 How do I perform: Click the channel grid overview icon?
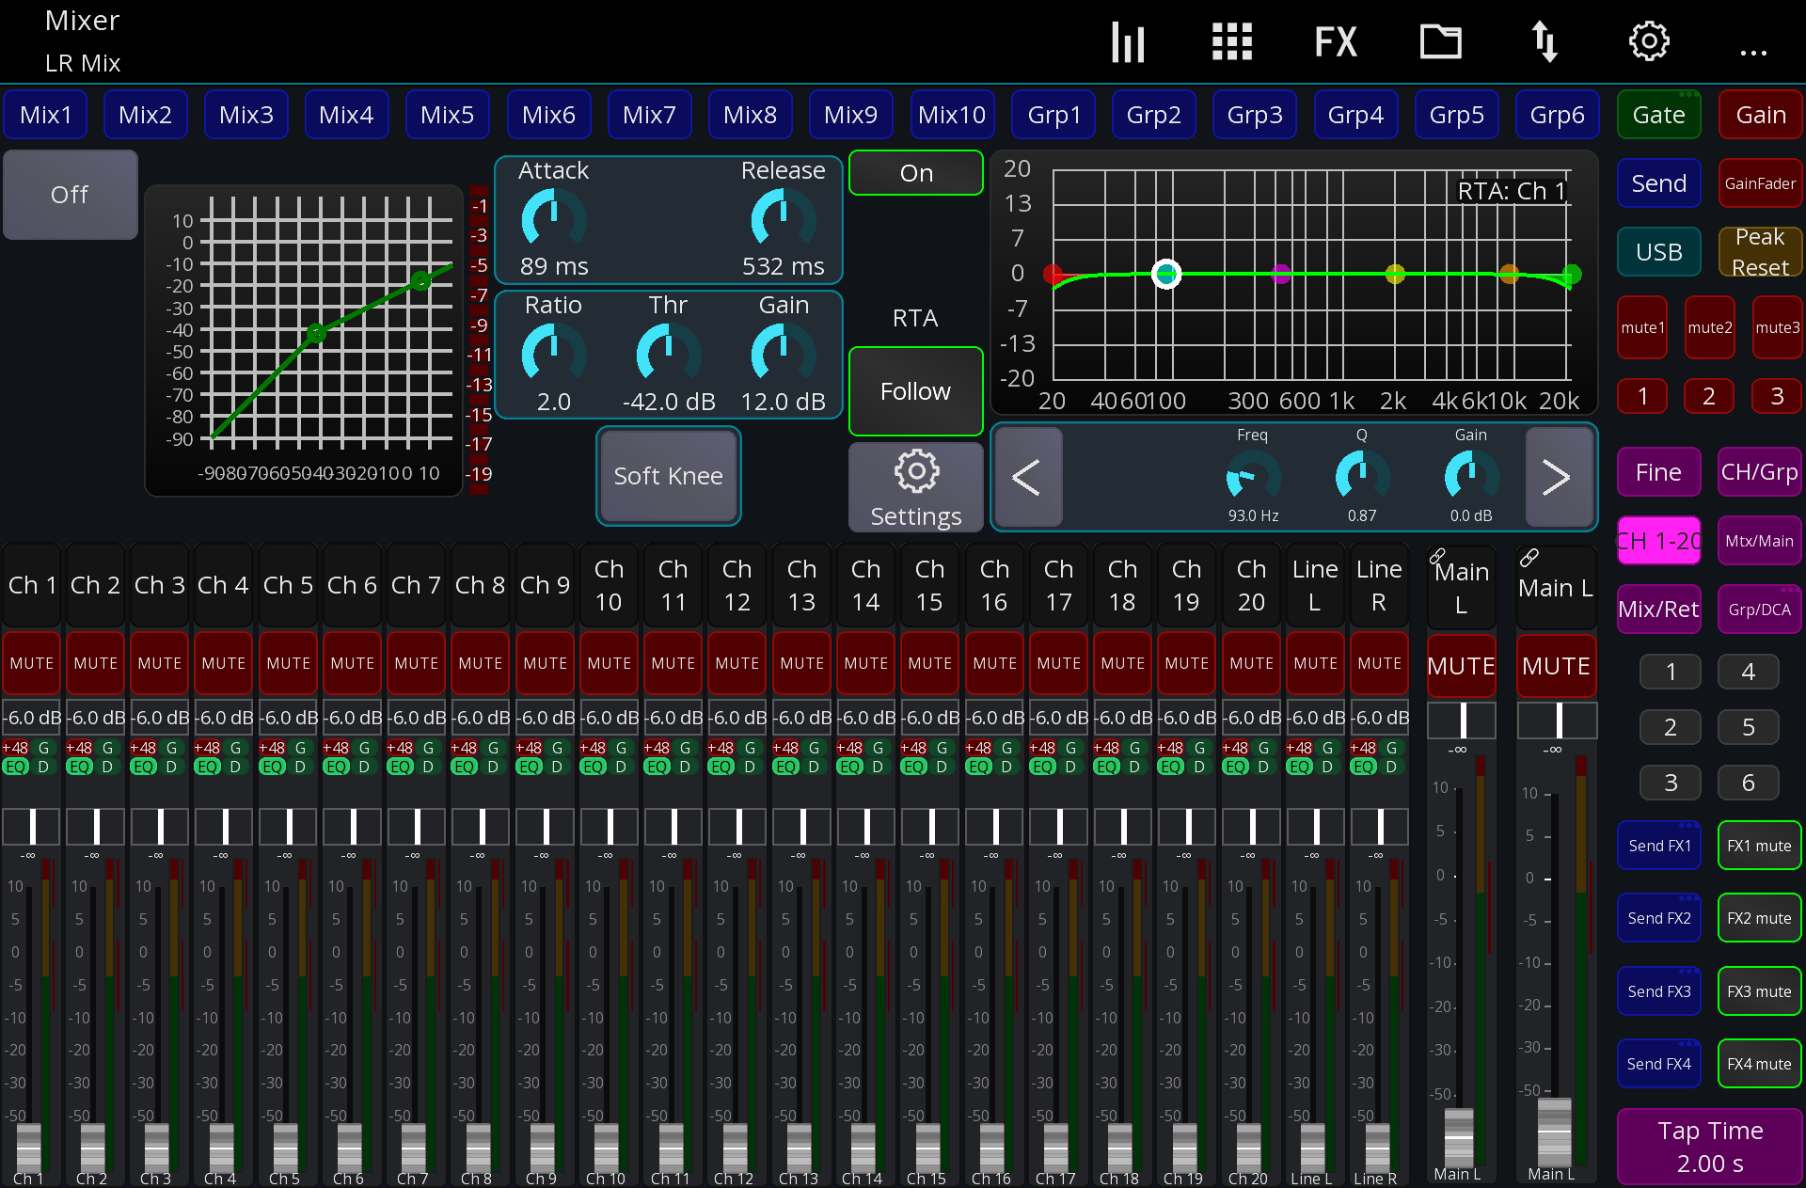coord(1232,41)
